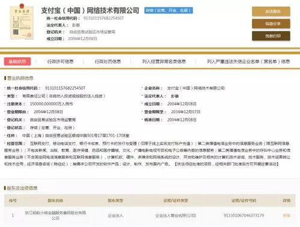Click the 信息打印 dark brown button

271,36
